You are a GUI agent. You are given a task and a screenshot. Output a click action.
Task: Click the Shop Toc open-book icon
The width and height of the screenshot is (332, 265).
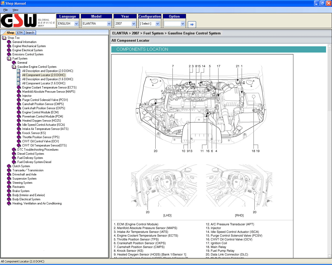4,38
